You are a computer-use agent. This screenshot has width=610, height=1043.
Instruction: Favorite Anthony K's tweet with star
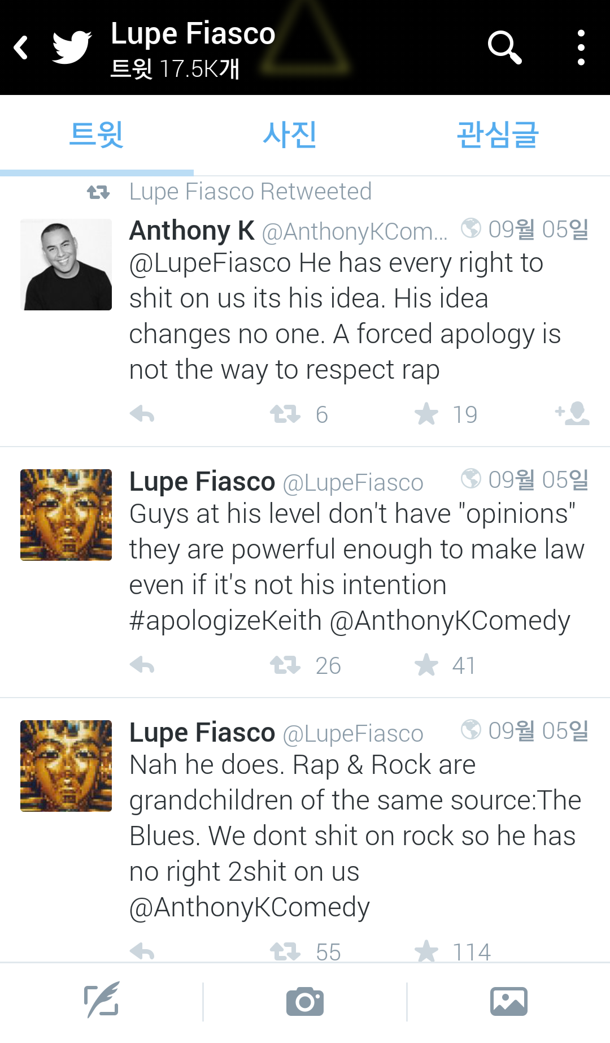[x=426, y=414]
